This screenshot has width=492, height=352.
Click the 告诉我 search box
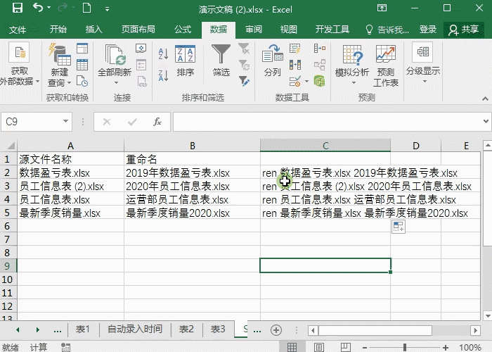point(387,30)
